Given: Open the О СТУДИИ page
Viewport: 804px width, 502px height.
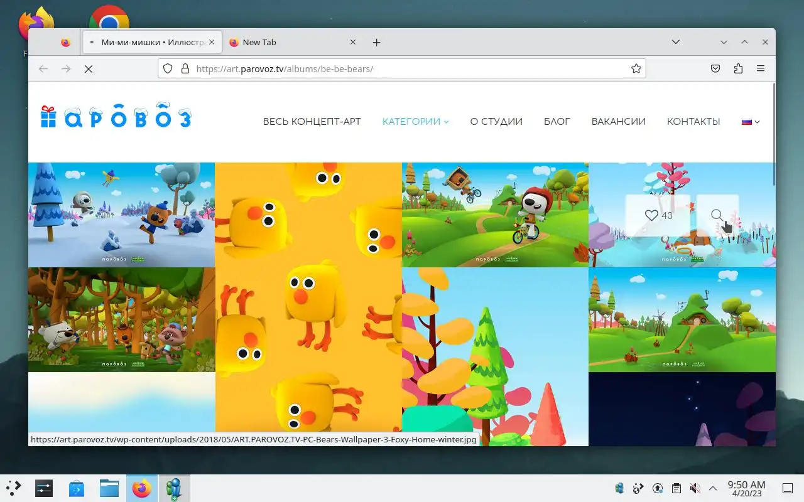Looking at the screenshot, I should [496, 122].
